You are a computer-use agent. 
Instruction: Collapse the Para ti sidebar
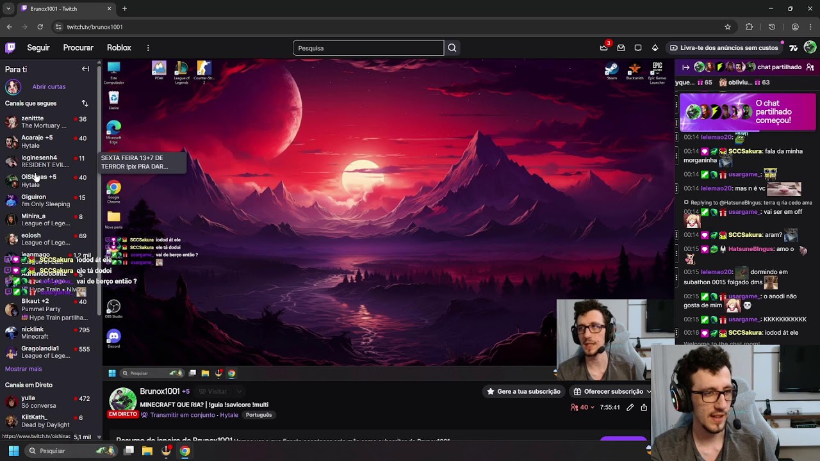click(85, 69)
